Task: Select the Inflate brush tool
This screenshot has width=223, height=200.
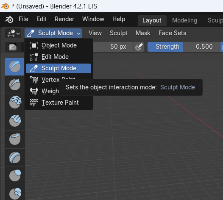Action: pos(15,175)
